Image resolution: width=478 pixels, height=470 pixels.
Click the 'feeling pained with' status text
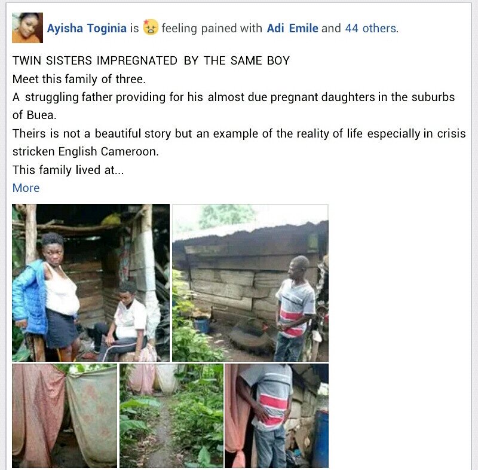click(212, 28)
